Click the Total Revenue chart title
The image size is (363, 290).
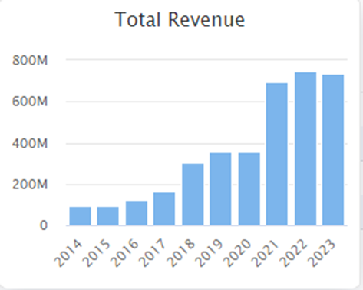tap(180, 19)
